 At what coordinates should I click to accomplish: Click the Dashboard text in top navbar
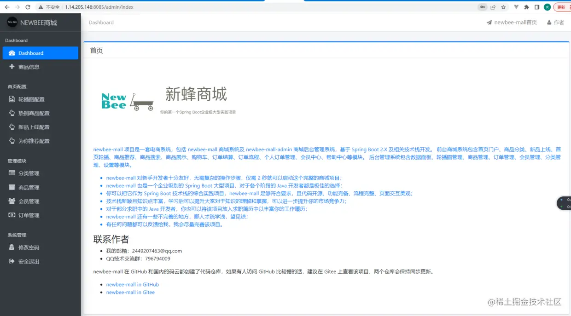point(101,23)
